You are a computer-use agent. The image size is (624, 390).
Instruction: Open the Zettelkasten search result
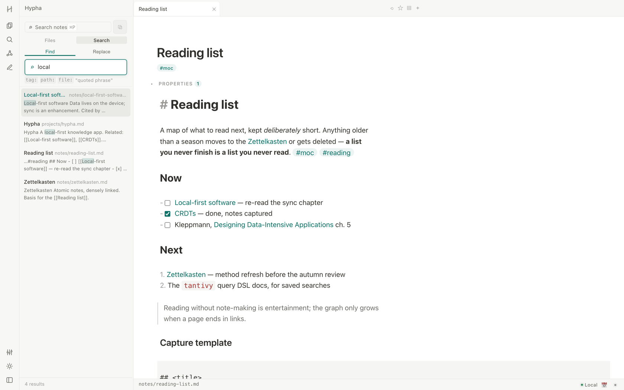pyautogui.click(x=76, y=189)
